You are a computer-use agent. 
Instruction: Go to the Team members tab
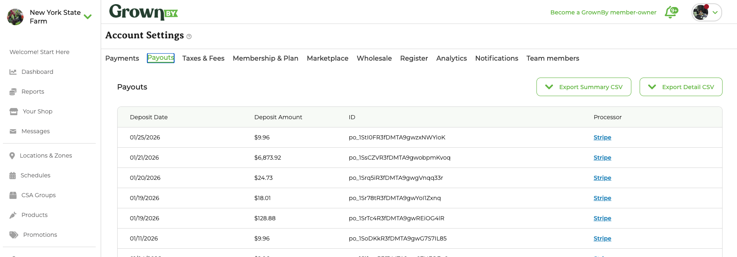pos(553,58)
